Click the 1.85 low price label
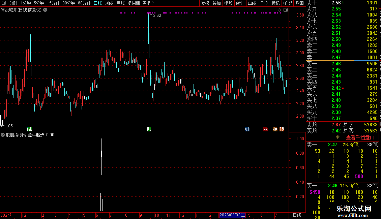Image resolution: width=381 pixels, height=219 pixels. (9, 126)
